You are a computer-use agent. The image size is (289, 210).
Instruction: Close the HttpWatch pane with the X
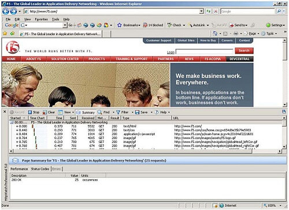5,112
